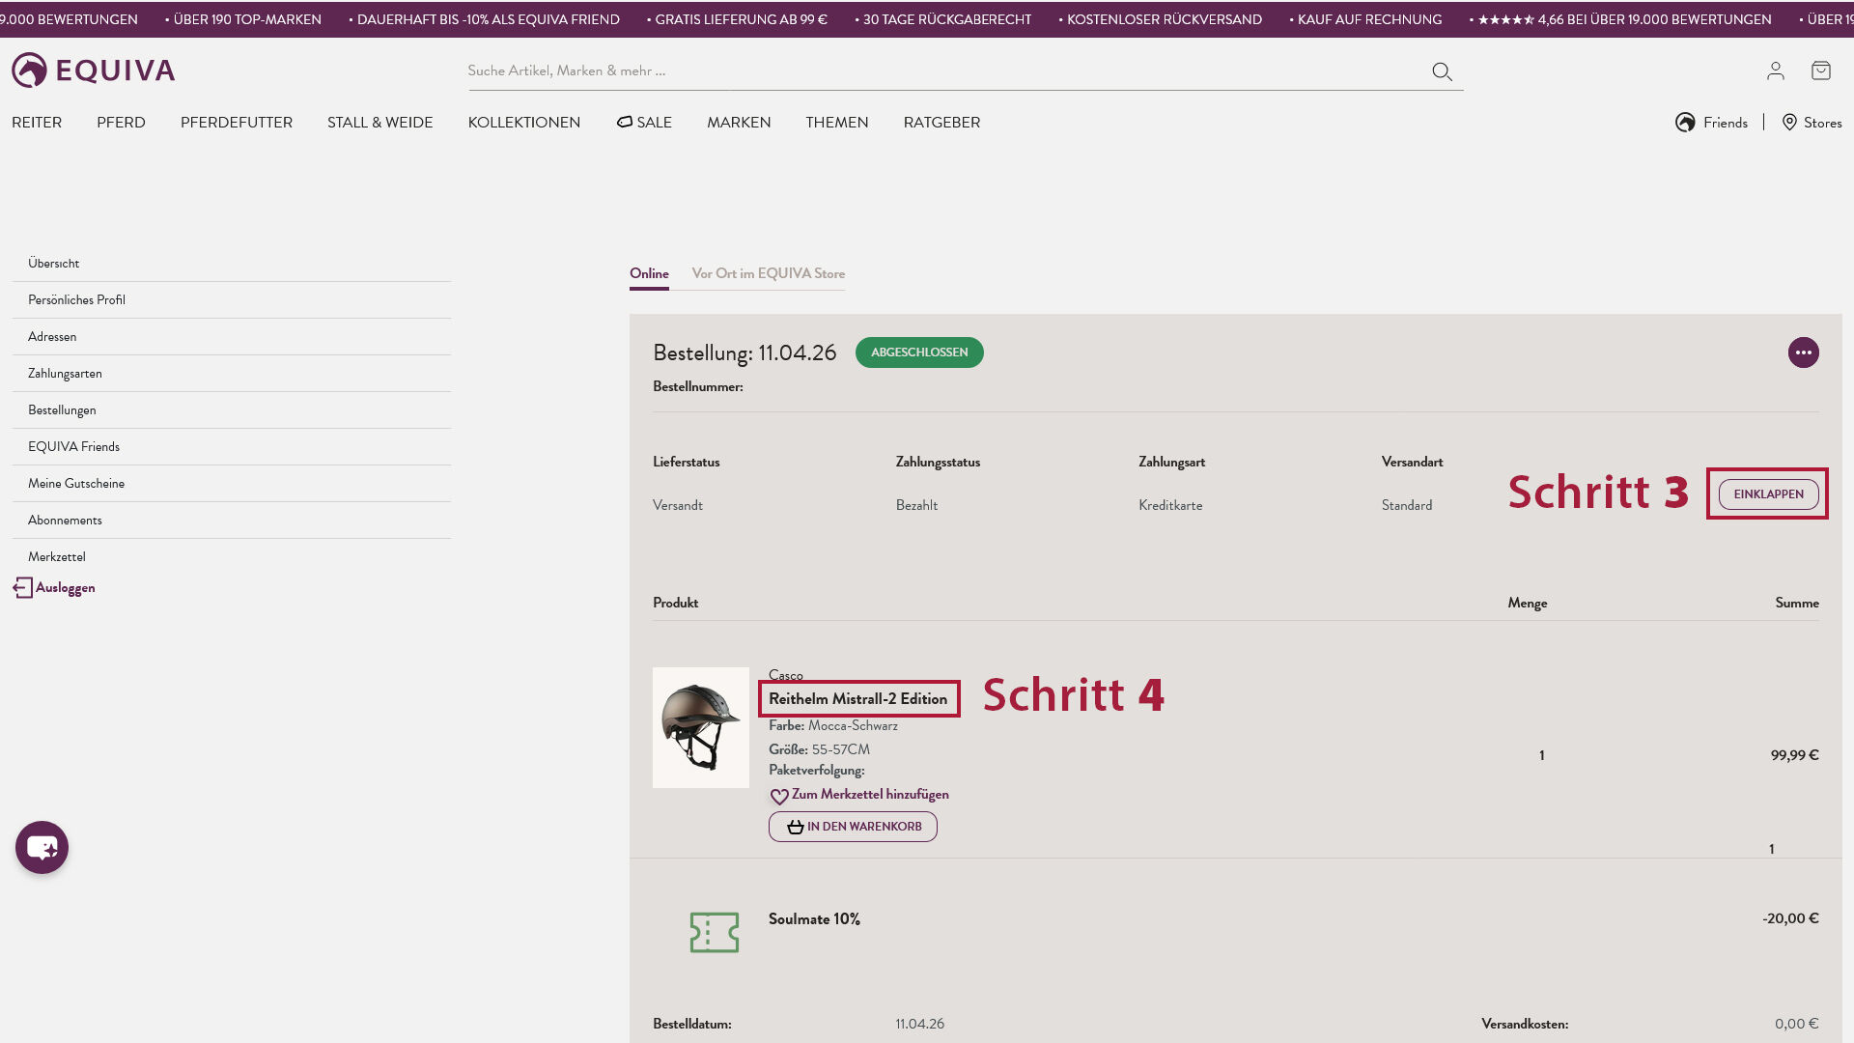Collapse order details with EINKLAPPEN
The image size is (1854, 1043).
coord(1768,494)
